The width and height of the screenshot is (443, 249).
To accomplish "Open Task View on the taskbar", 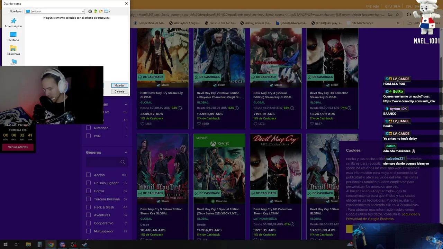I will tap(17, 245).
